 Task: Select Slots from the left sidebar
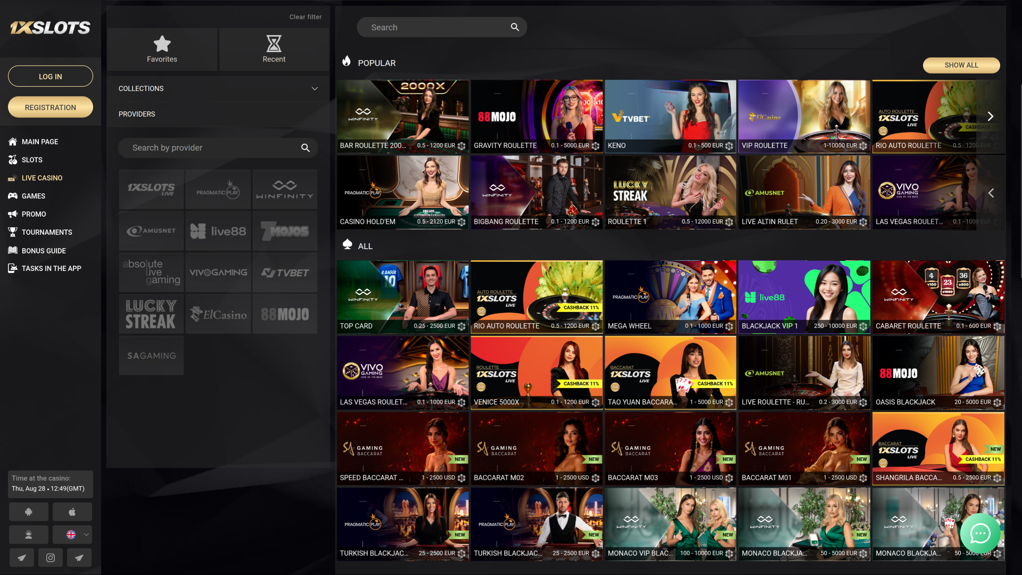[x=31, y=160]
